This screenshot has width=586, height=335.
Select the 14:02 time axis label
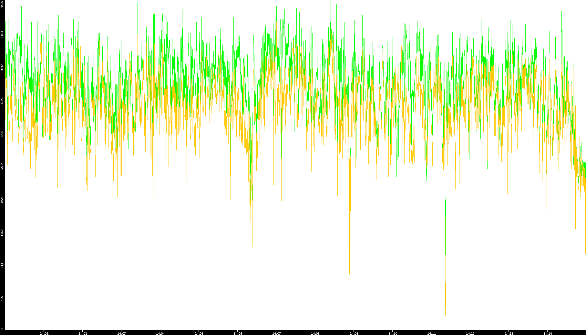click(x=83, y=333)
